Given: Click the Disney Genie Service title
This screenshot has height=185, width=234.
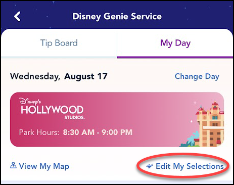Looking at the screenshot, I should click(x=117, y=17).
